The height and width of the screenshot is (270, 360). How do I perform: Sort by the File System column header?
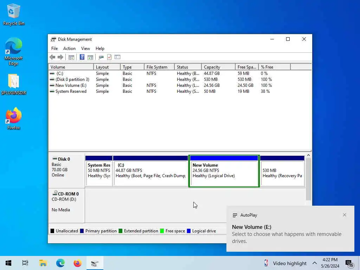point(159,67)
